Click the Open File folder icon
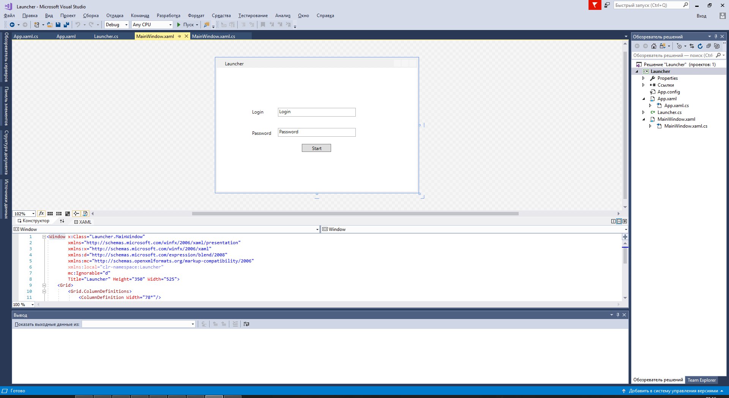Screen dimensions: 729x398 (x=49, y=25)
